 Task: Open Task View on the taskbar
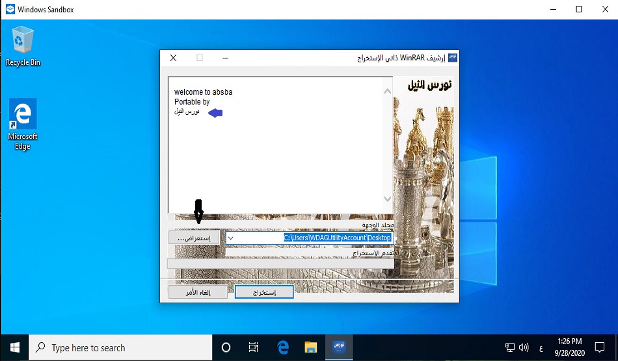click(254, 347)
